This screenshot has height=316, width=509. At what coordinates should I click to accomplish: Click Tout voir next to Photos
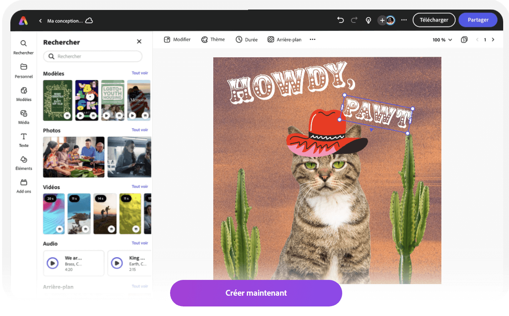pos(140,130)
